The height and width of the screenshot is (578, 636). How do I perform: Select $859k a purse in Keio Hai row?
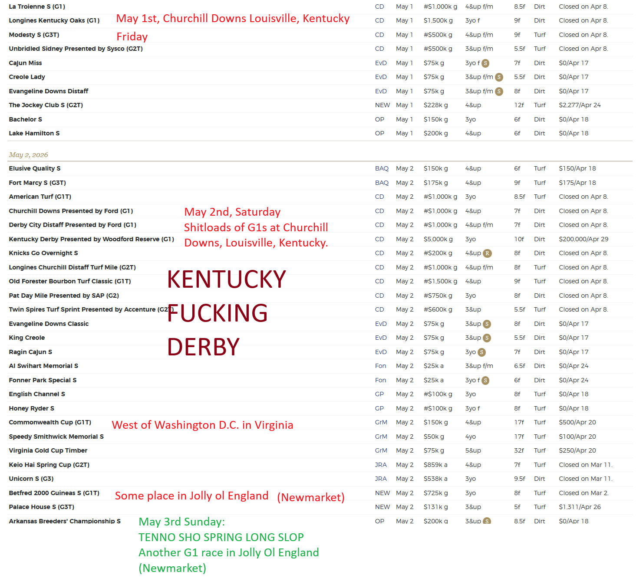click(435, 465)
